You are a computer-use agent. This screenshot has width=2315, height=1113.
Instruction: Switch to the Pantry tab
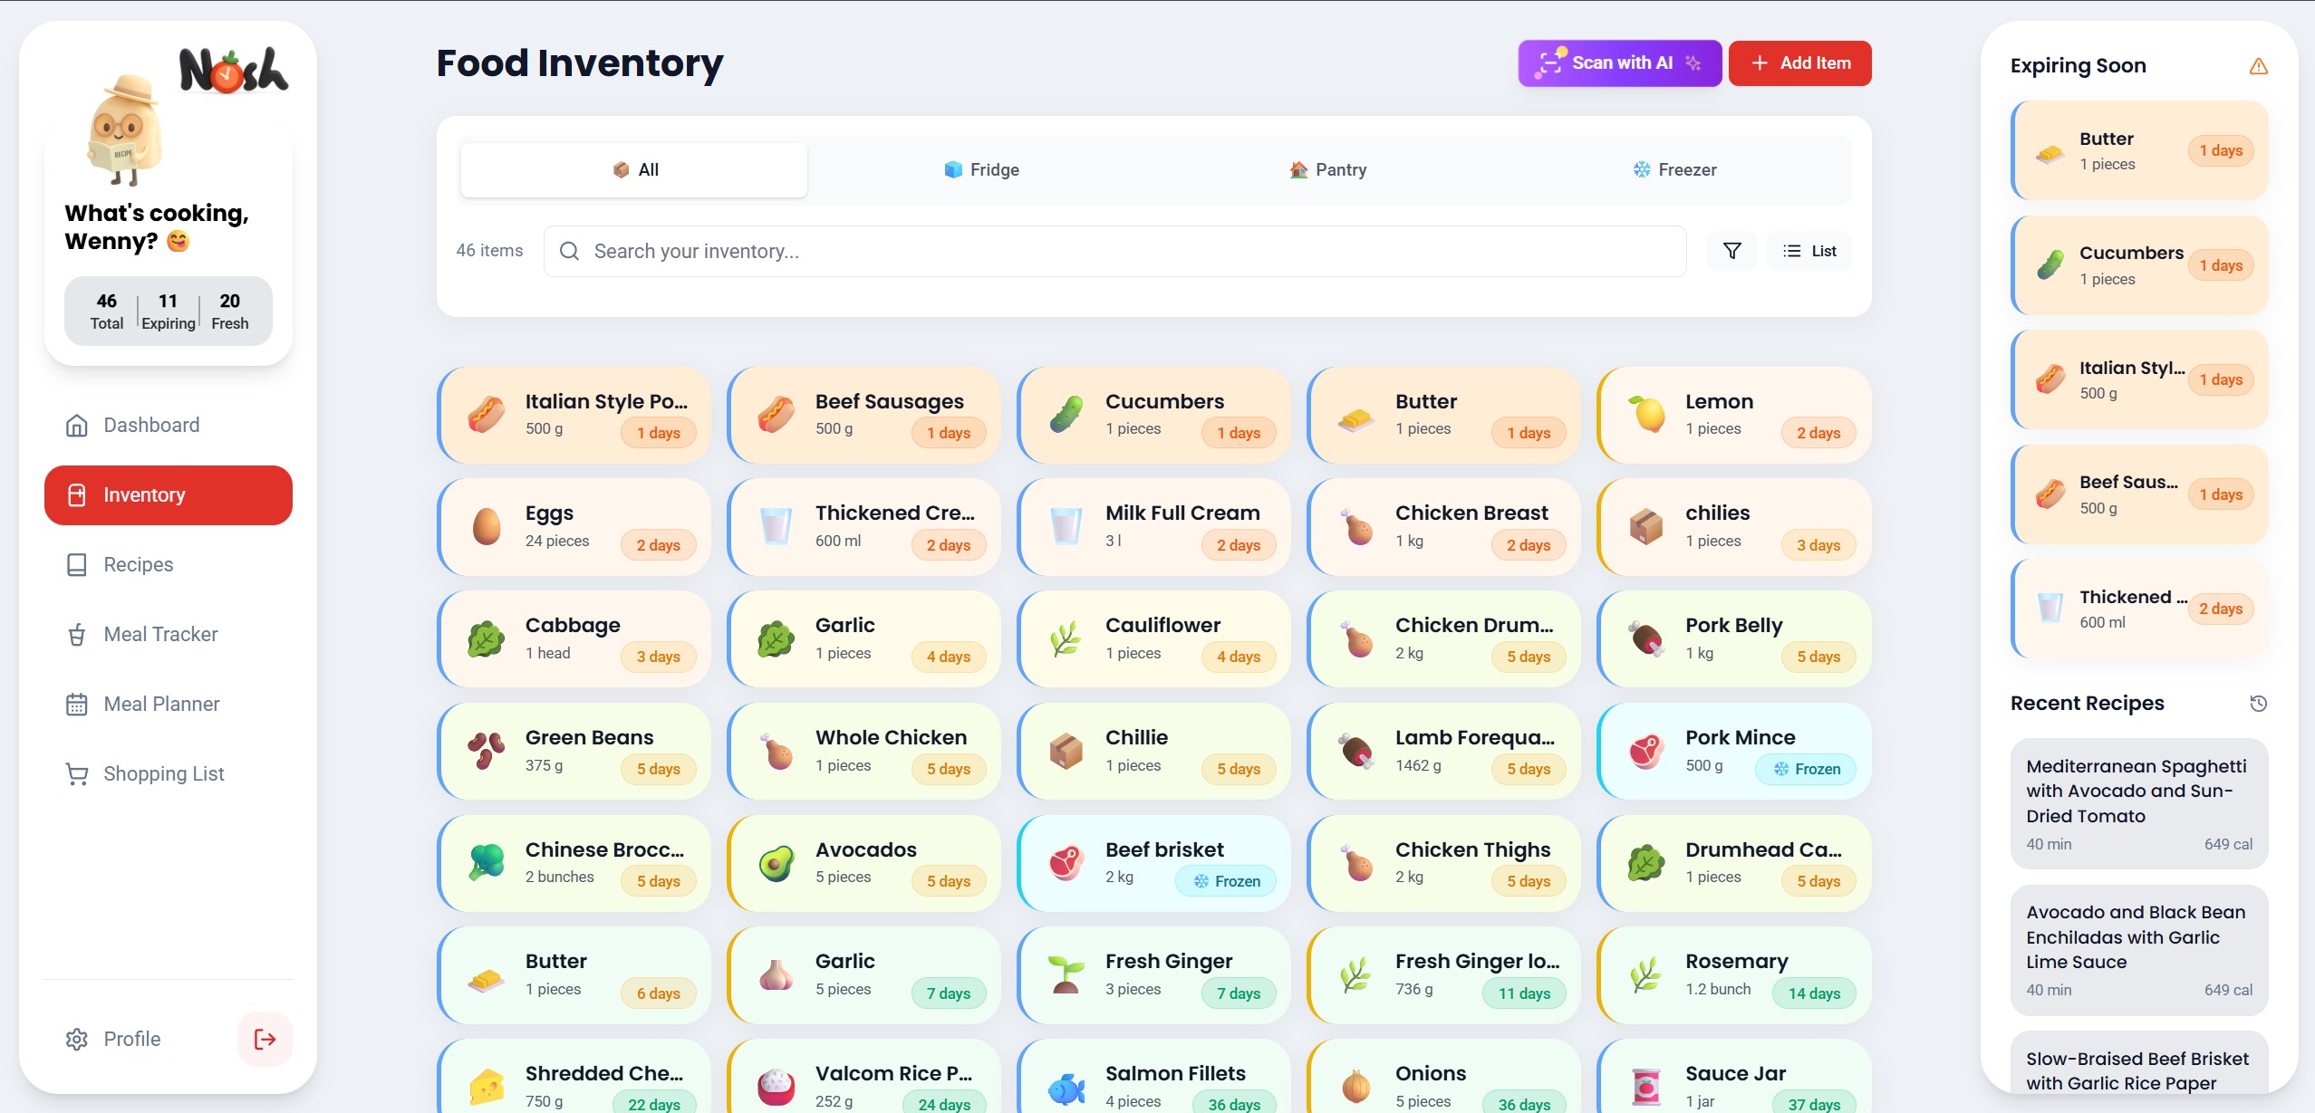[x=1328, y=170]
